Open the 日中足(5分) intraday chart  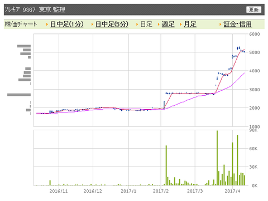pyautogui.click(x=112, y=24)
